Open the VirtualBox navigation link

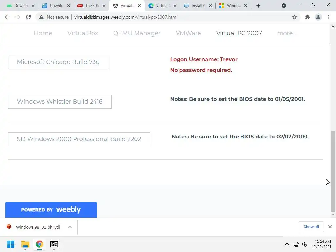coord(83,33)
